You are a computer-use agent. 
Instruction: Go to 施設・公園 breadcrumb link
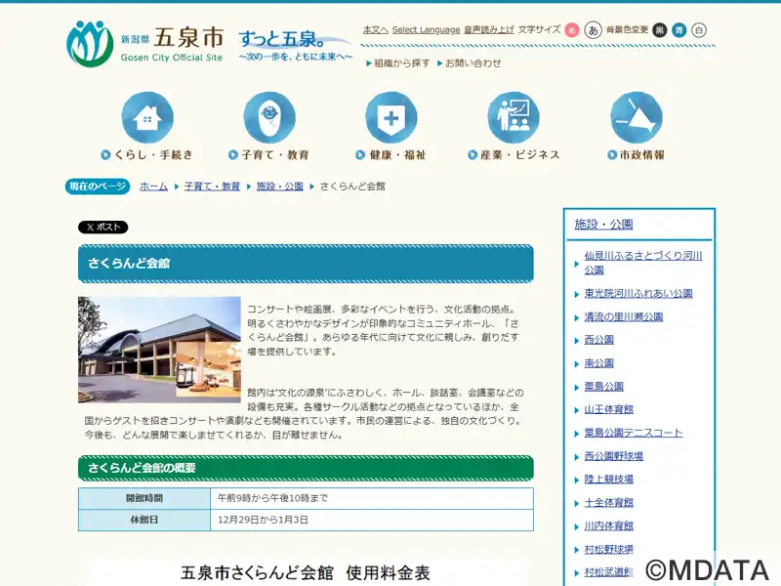(280, 187)
